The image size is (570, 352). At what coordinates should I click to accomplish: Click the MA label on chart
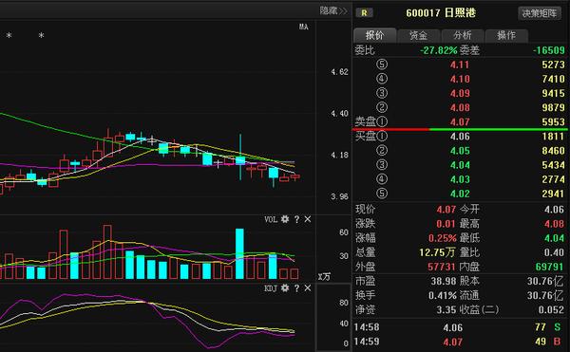click(x=304, y=27)
